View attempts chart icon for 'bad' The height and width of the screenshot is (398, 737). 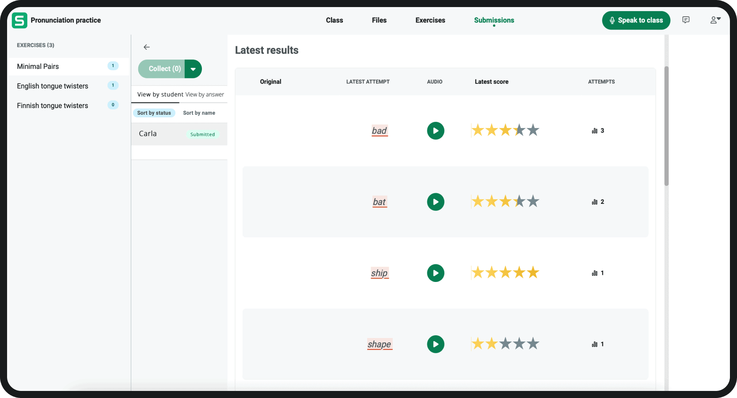[595, 131]
